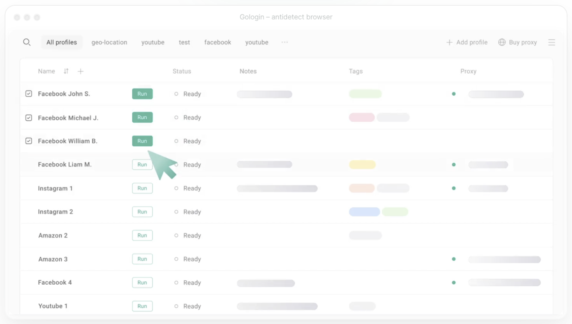
Task: Click green proxy status dot for Instagram 1
Action: tap(454, 188)
